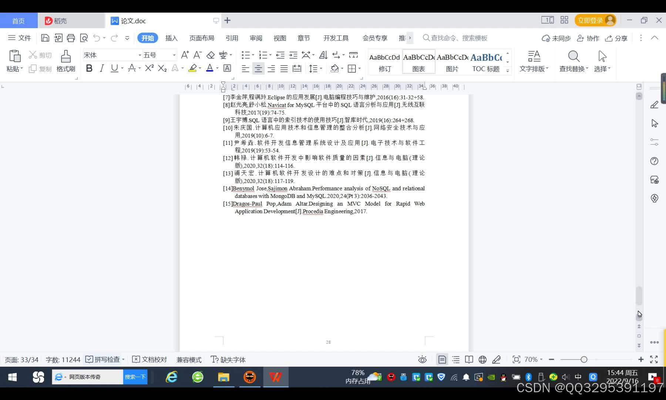The width and height of the screenshot is (666, 400).
Task: Apply yellow highlight color
Action: 192,68
